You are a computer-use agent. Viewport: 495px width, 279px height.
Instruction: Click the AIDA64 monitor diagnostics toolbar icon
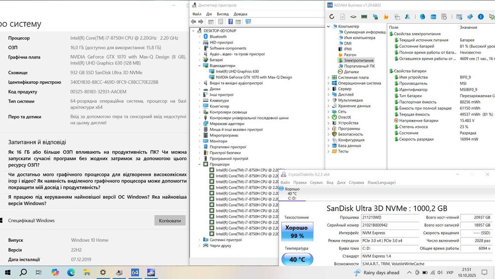[375, 17]
